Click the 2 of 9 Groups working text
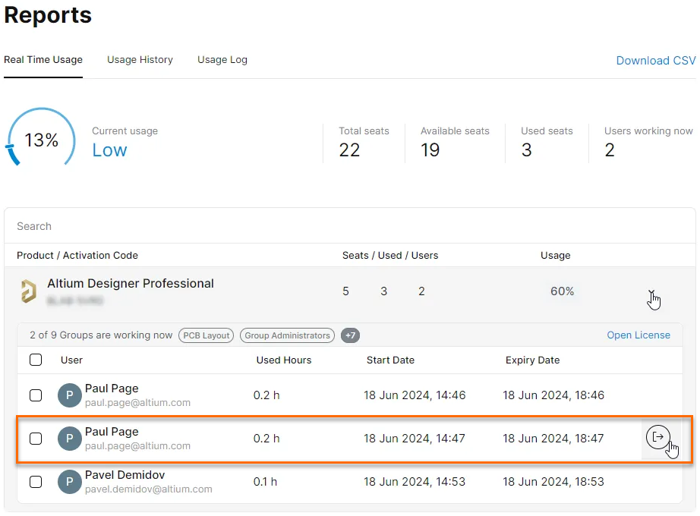The image size is (700, 516). 101,335
